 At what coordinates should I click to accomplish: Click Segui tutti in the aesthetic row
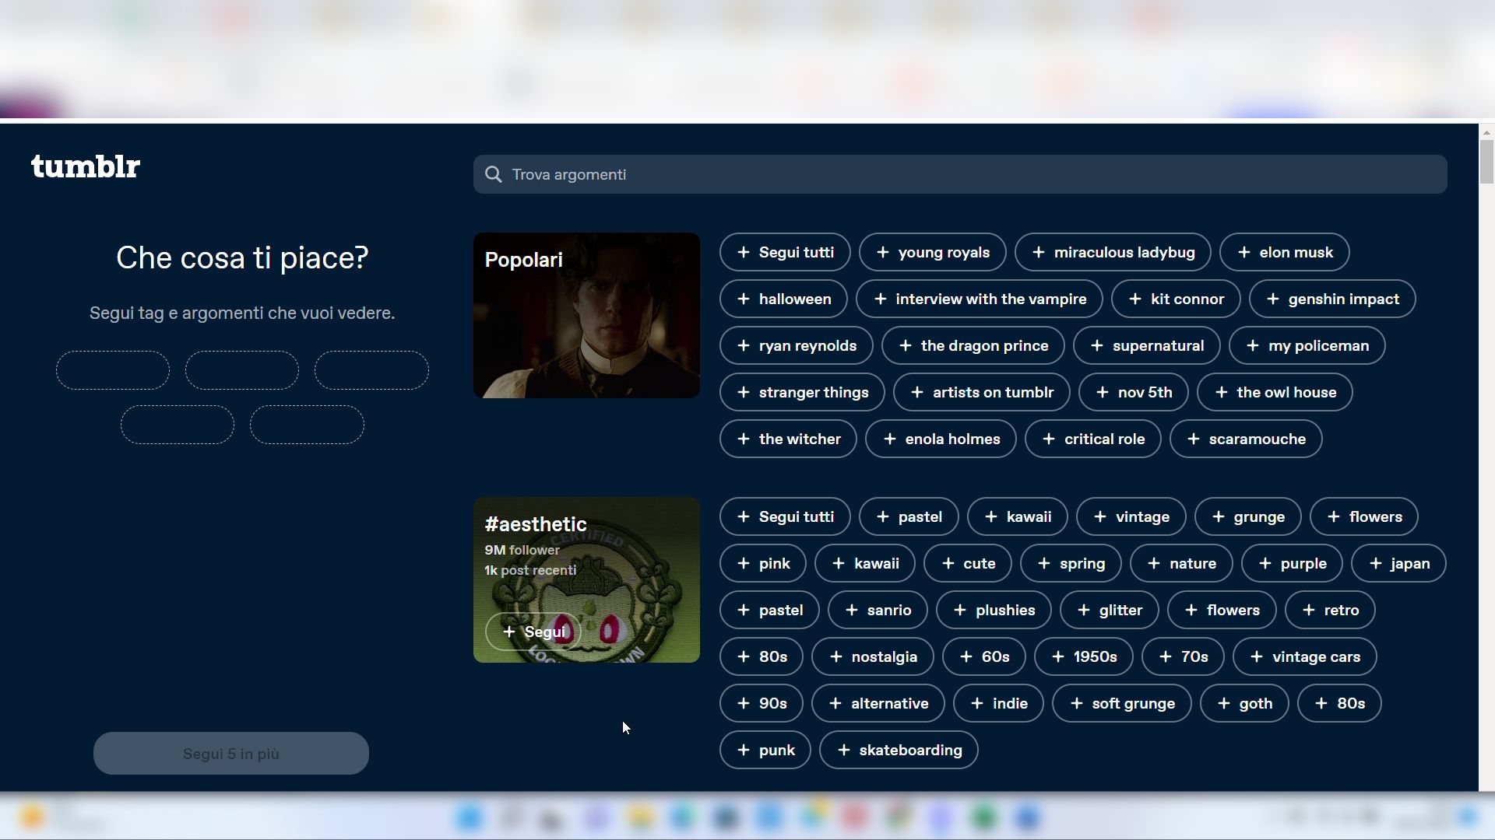pos(784,516)
